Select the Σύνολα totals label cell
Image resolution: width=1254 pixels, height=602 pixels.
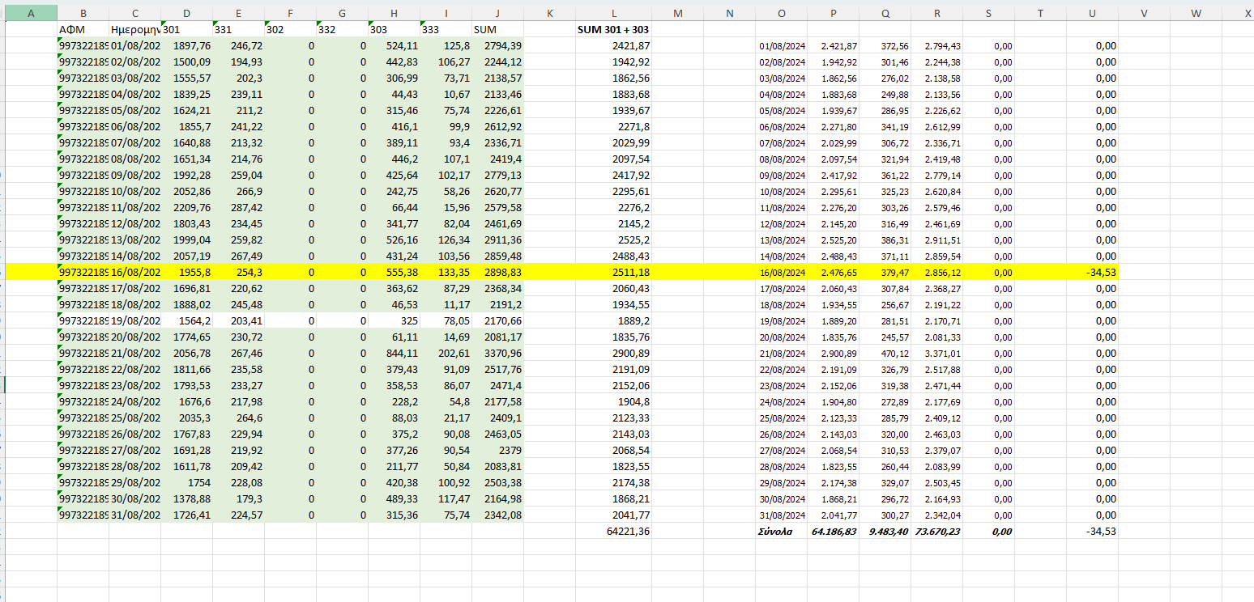781,532
